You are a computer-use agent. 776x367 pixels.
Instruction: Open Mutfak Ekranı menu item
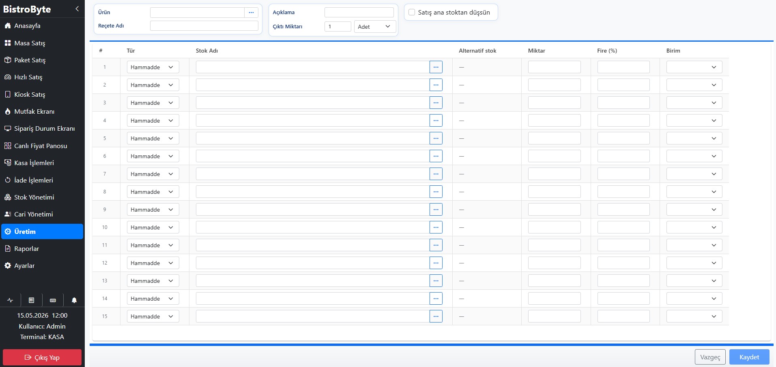click(x=42, y=112)
